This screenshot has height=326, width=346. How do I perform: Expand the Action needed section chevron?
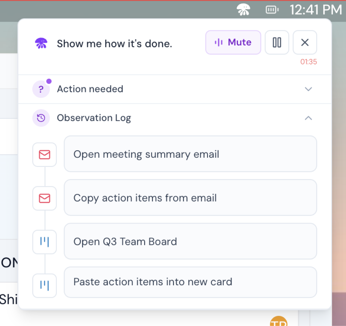[x=308, y=89]
